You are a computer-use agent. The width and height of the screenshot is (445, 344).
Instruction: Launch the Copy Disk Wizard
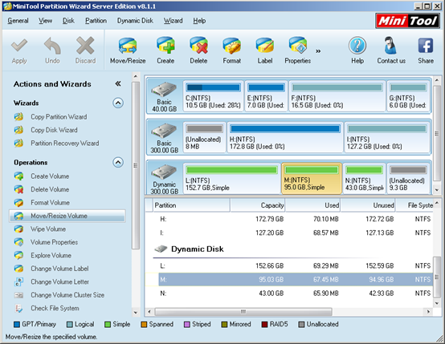pos(54,130)
